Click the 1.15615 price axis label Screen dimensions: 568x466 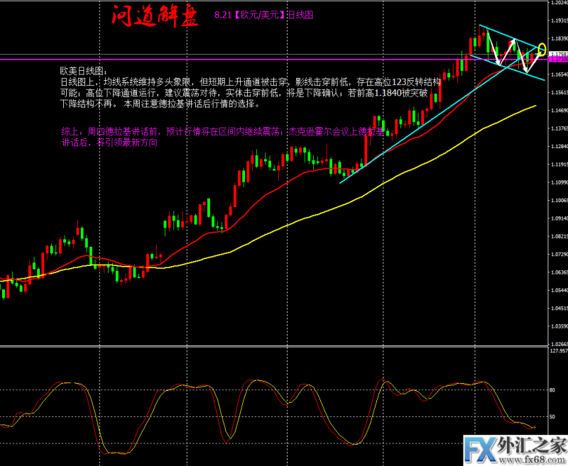[x=559, y=93]
